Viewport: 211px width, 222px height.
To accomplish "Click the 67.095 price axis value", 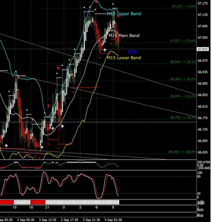I will coord(203,26).
